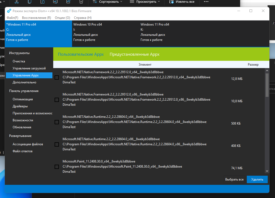This screenshot has height=198, width=275.
Task: Check the NET.Native.Runtime x64 package checkbox
Action: [x=57, y=122]
